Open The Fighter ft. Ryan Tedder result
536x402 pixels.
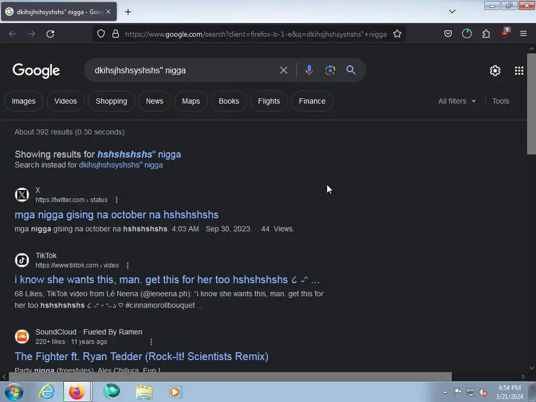[141, 356]
